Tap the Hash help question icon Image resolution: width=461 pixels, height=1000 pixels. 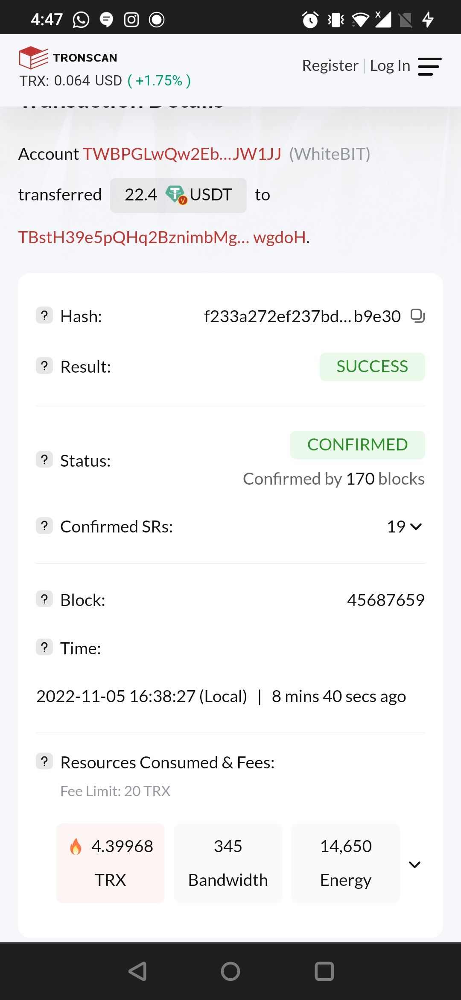pyautogui.click(x=44, y=315)
